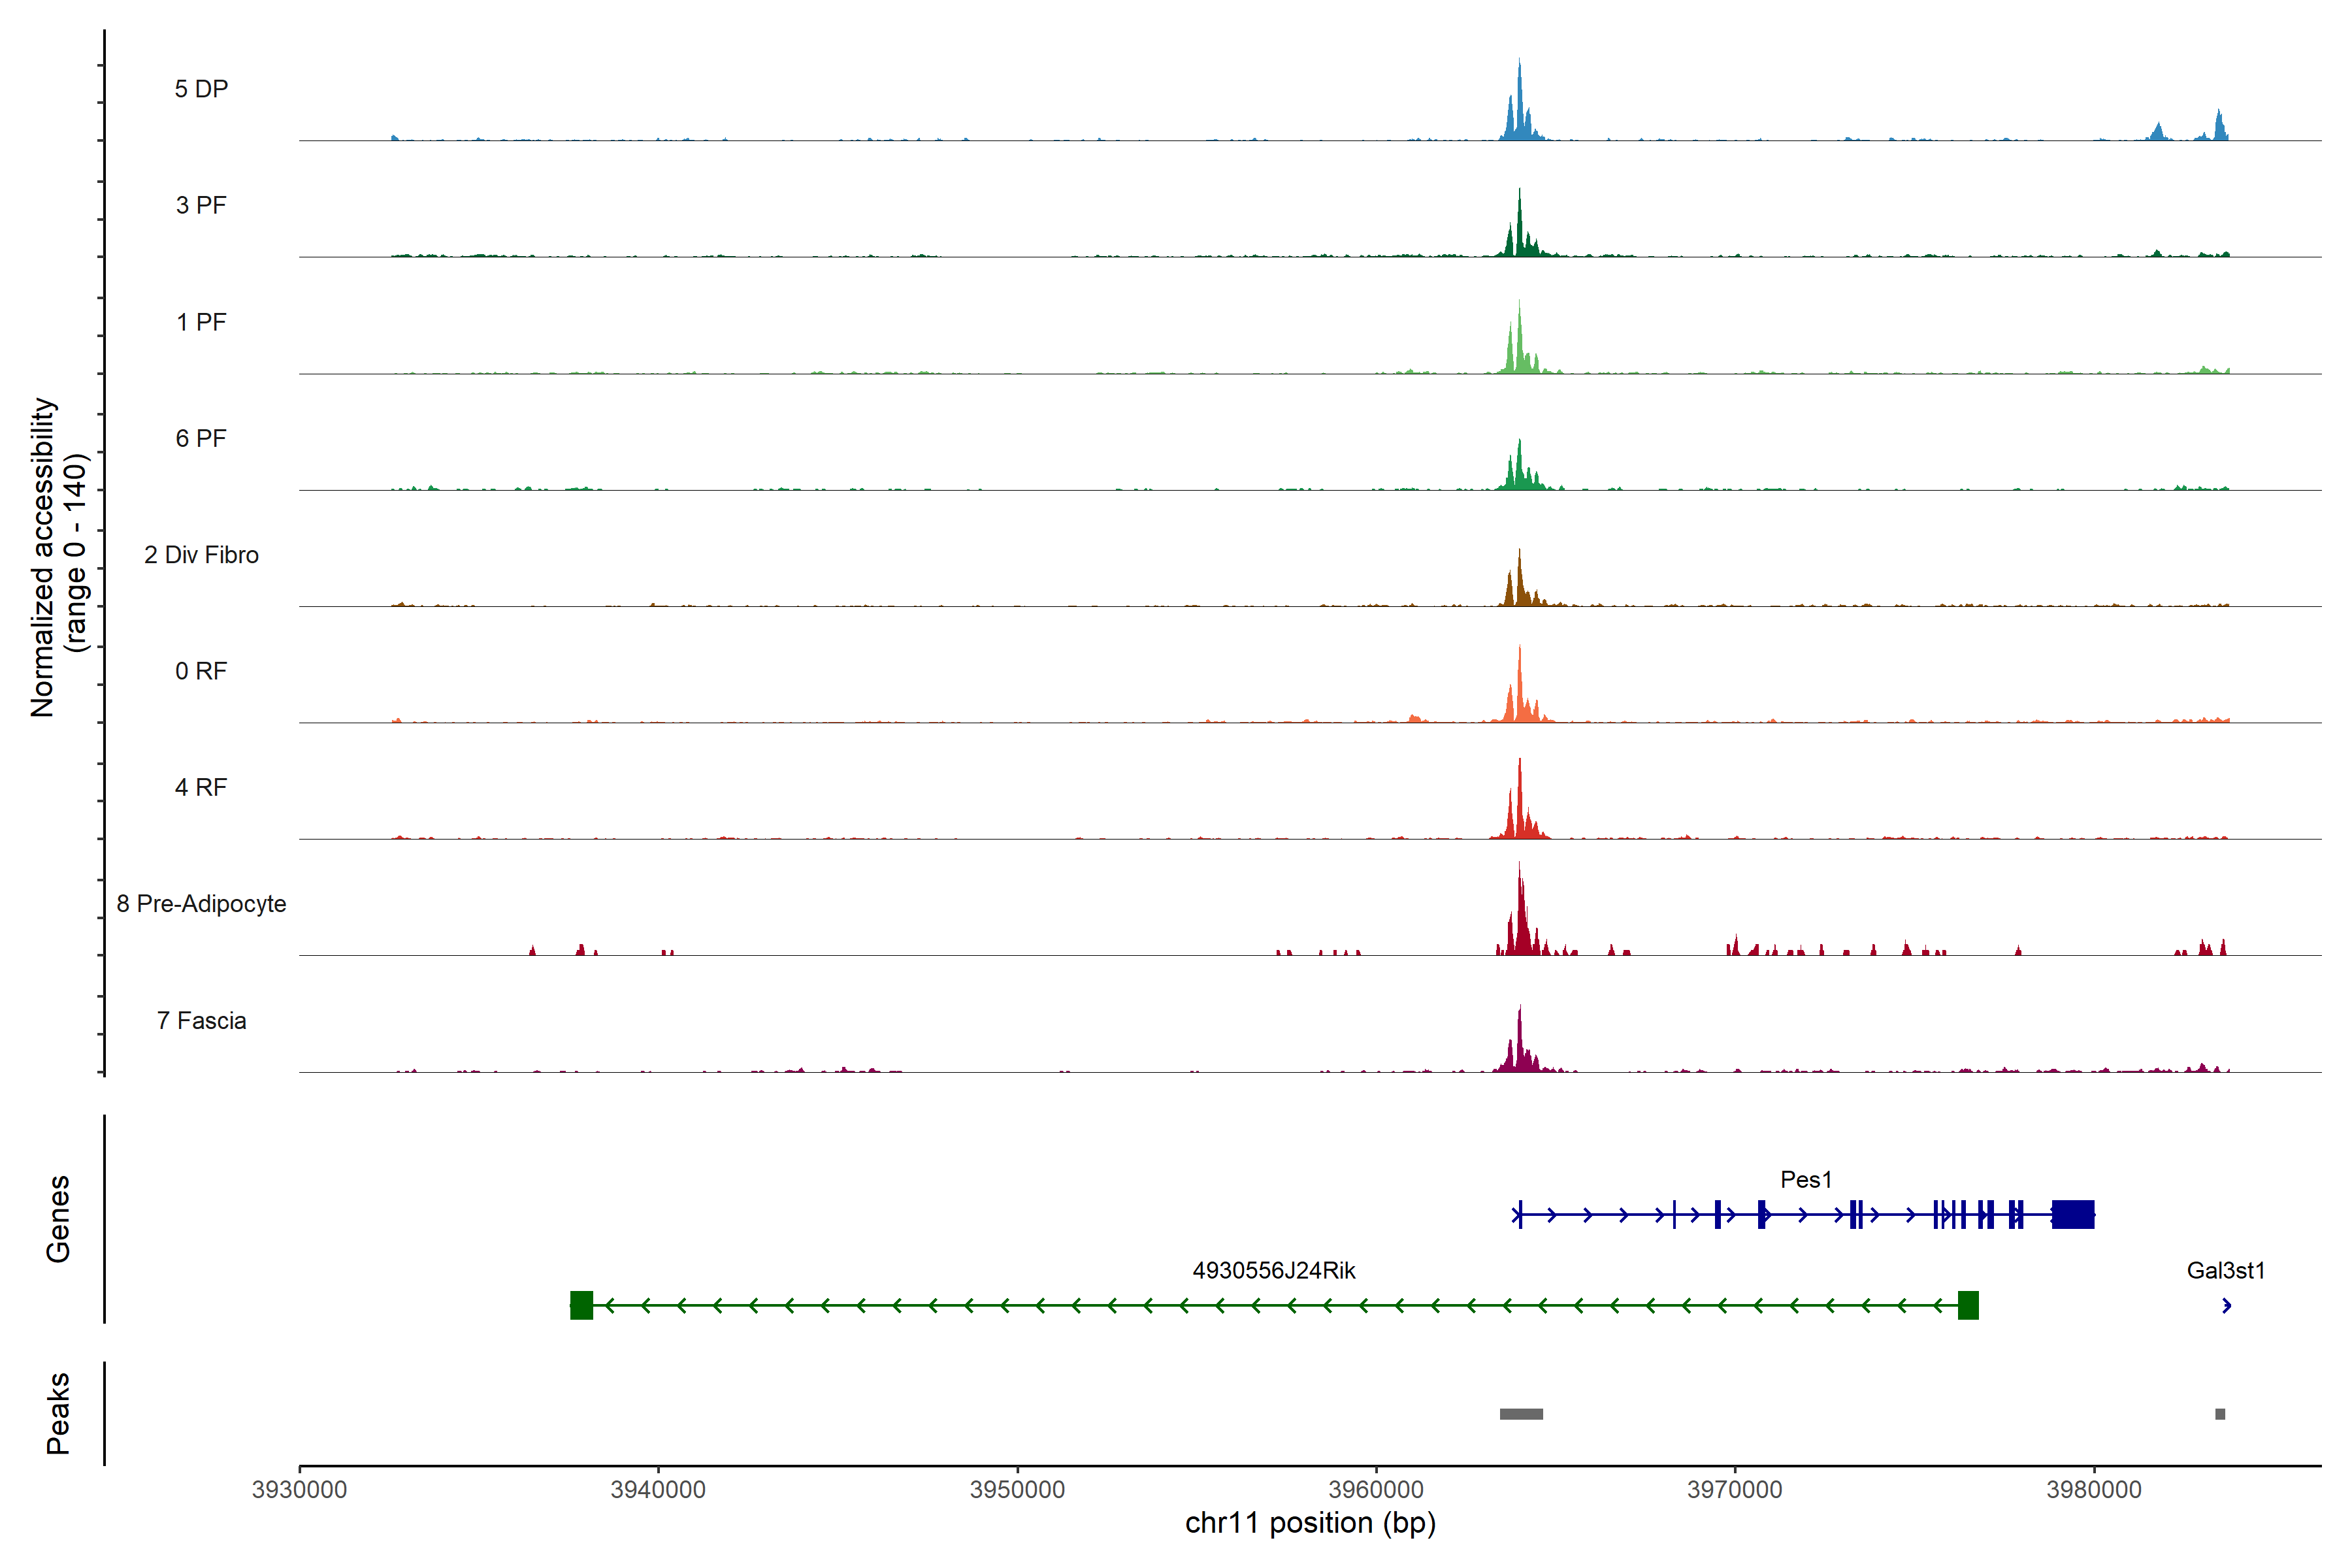Click the 3970000 axis tick label
Image resolution: width=2352 pixels, height=1568 pixels.
point(1734,1490)
